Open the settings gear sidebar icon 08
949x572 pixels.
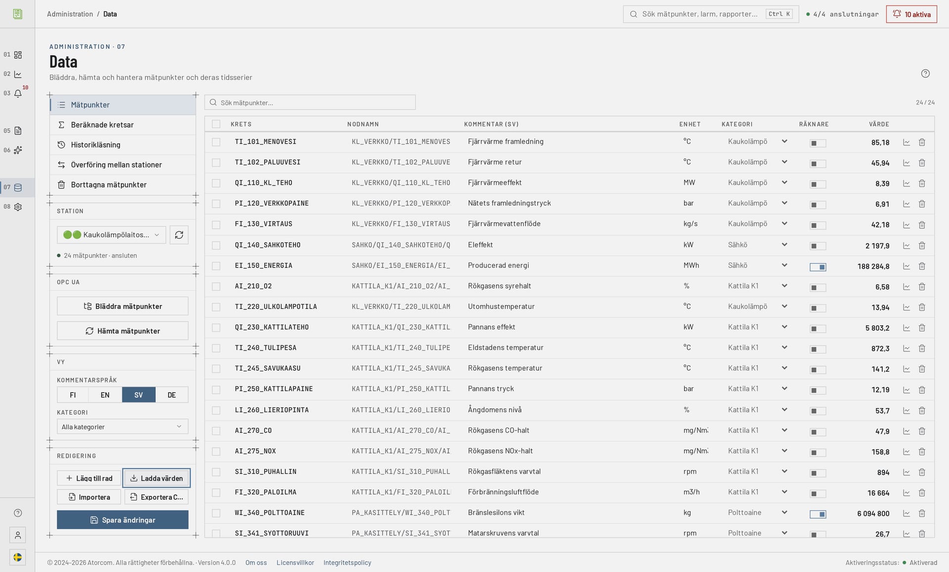click(18, 207)
